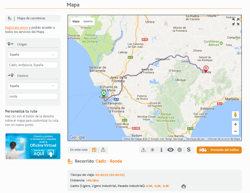Expand the origin country España dropdown
This screenshot has width=250, height=193.
33,55
